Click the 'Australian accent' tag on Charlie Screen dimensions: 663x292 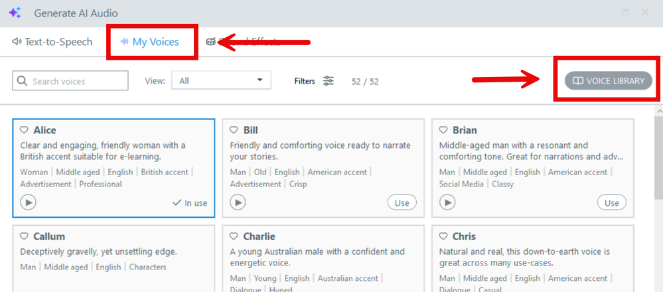pos(348,278)
